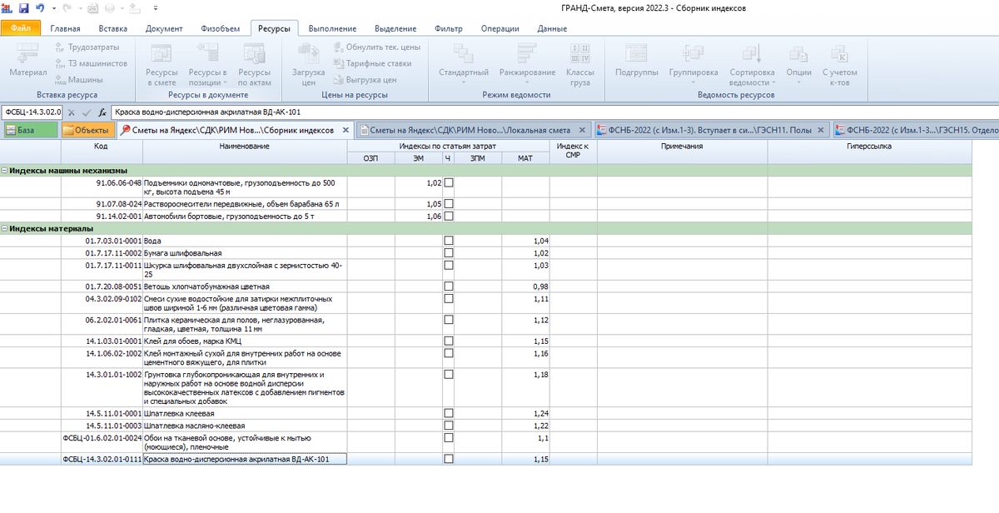
Task: Select the Плитка керамическая для полов cell
Action: click(245, 325)
